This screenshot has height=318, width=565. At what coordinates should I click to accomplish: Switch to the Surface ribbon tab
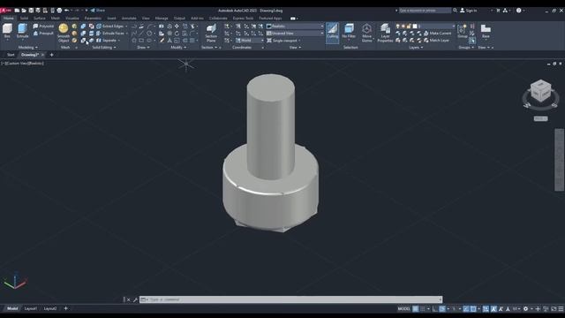39,18
